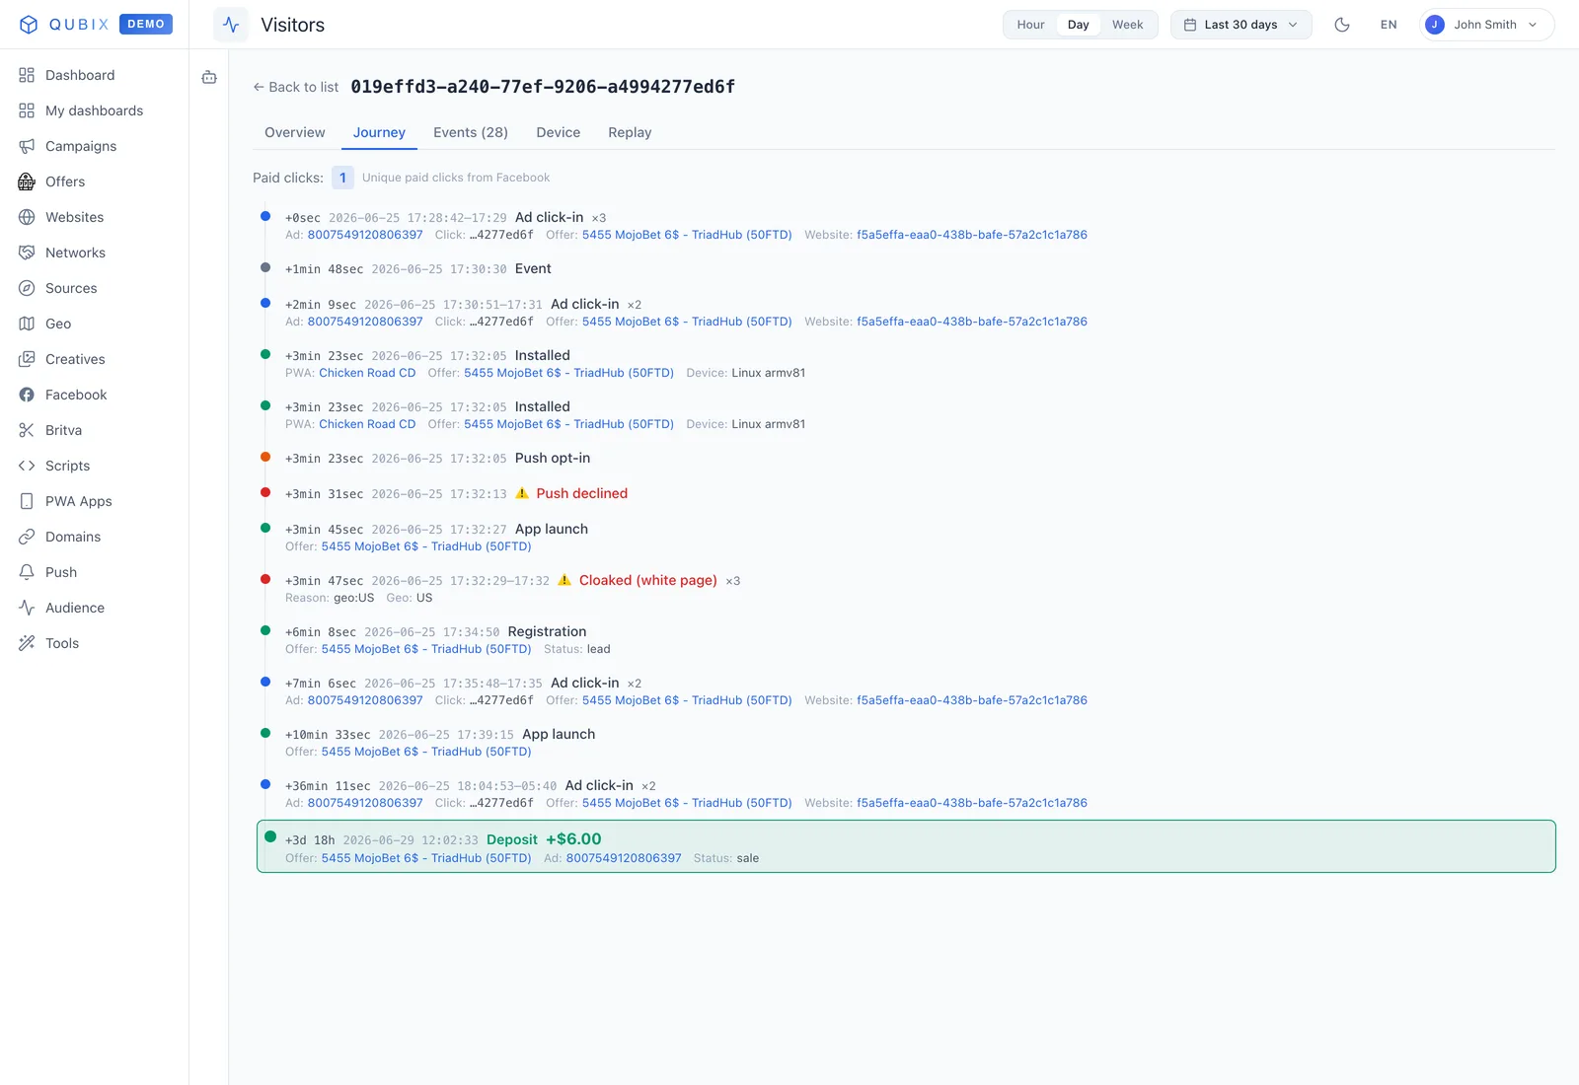The width and height of the screenshot is (1579, 1085).
Task: Click the paid clicks count badge
Action: 342,178
